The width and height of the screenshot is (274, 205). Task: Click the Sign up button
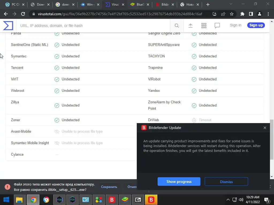(256, 25)
